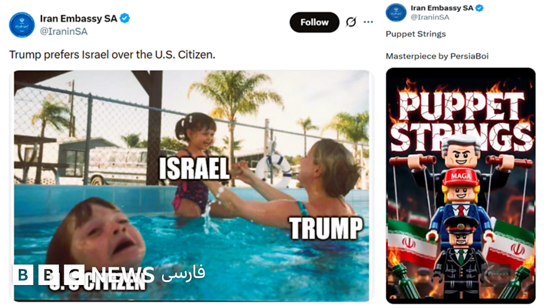Image resolution: width=548 pixels, height=308 pixels.
Task: Open the swimming pool meme image
Action: pyautogui.click(x=191, y=185)
